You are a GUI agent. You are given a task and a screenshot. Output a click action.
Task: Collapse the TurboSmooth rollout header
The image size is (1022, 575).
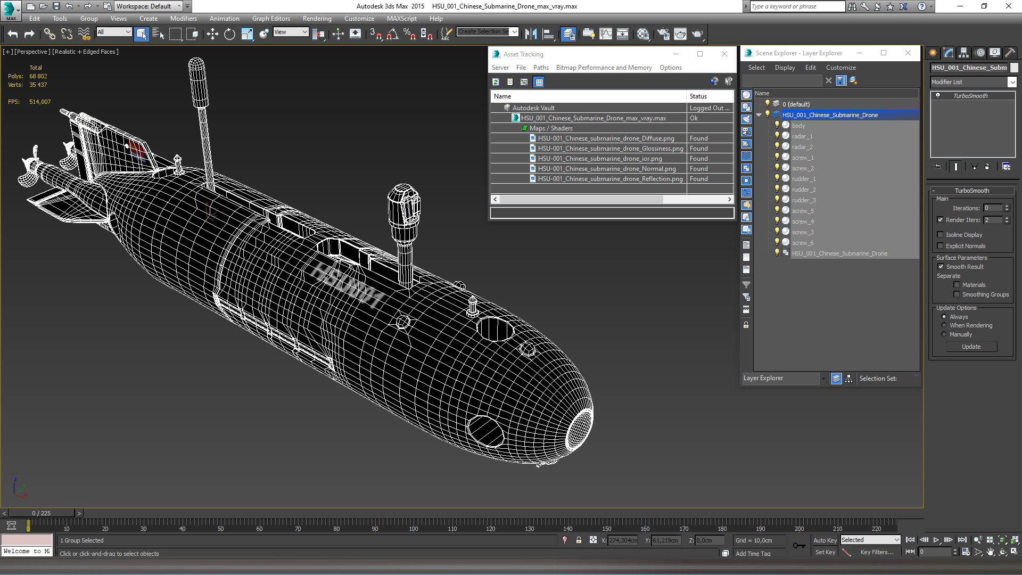(971, 191)
